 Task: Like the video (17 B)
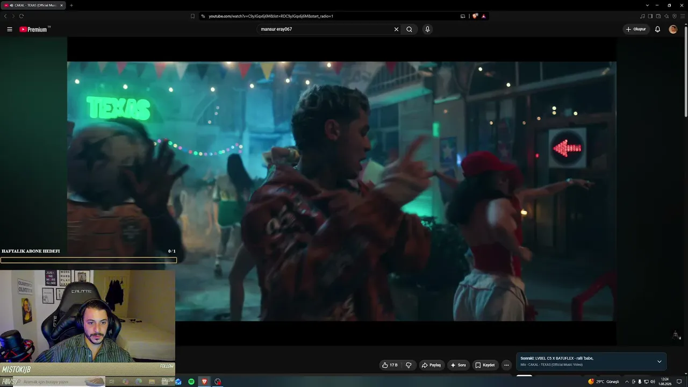(x=390, y=365)
